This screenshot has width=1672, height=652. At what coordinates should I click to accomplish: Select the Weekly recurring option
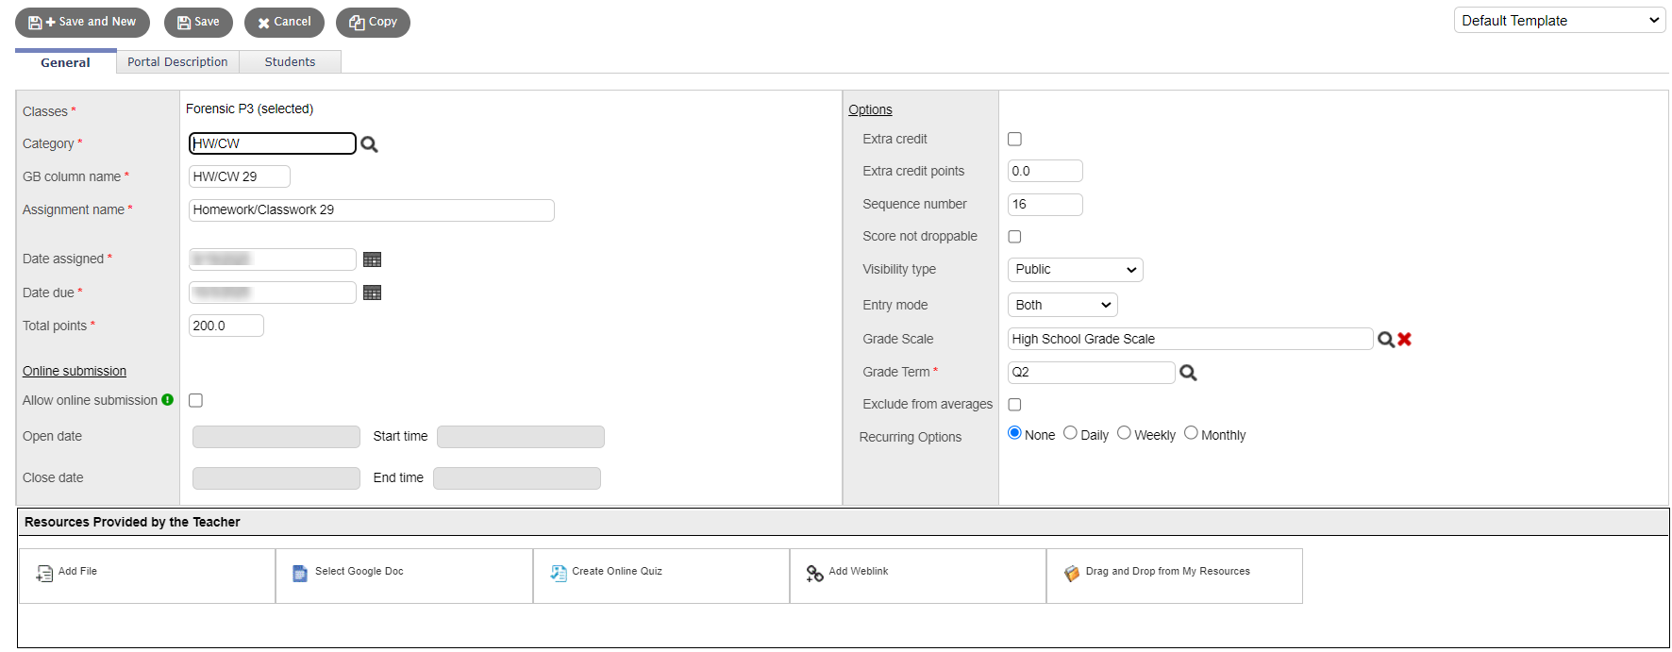[x=1124, y=433]
